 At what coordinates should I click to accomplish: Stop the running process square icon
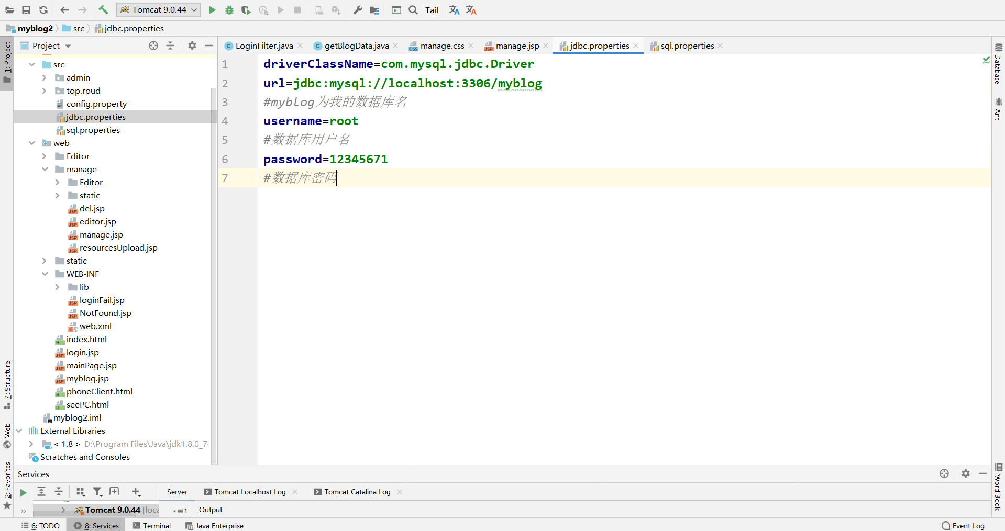[x=297, y=10]
